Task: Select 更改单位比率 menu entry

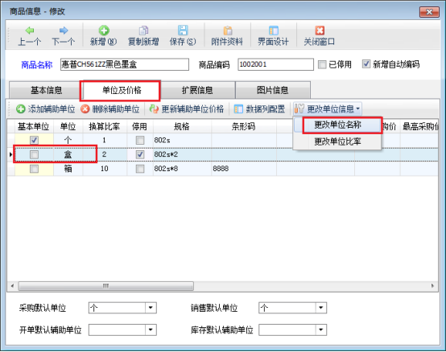Action: [337, 141]
